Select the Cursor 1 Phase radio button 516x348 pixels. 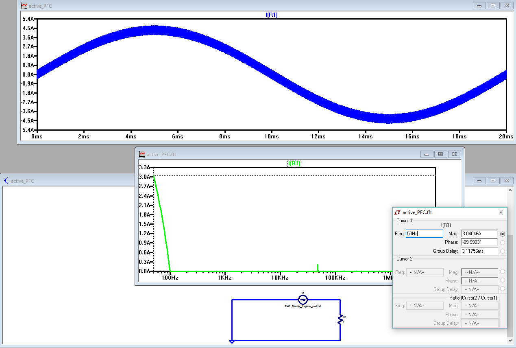[x=503, y=243]
